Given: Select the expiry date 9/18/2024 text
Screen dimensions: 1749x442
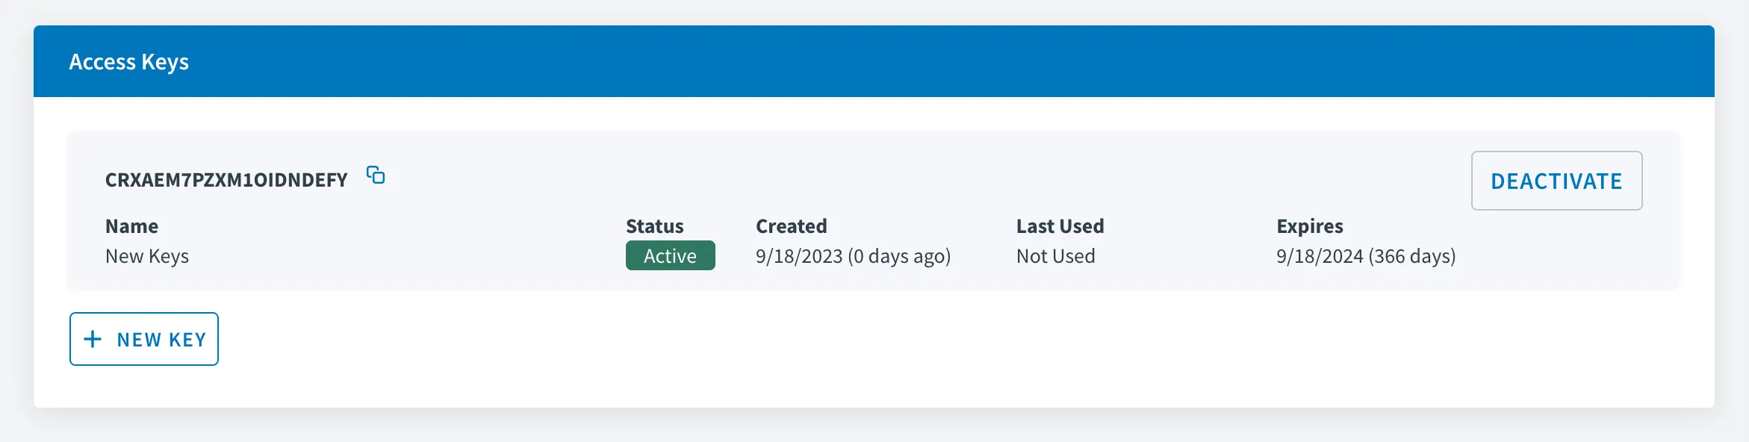Looking at the screenshot, I should pos(1320,256).
